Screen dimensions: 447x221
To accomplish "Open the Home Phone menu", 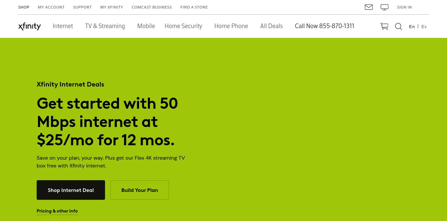I will (x=231, y=26).
